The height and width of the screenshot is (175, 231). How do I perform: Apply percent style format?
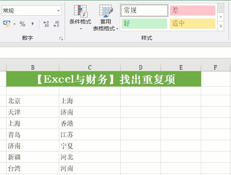point(23,24)
